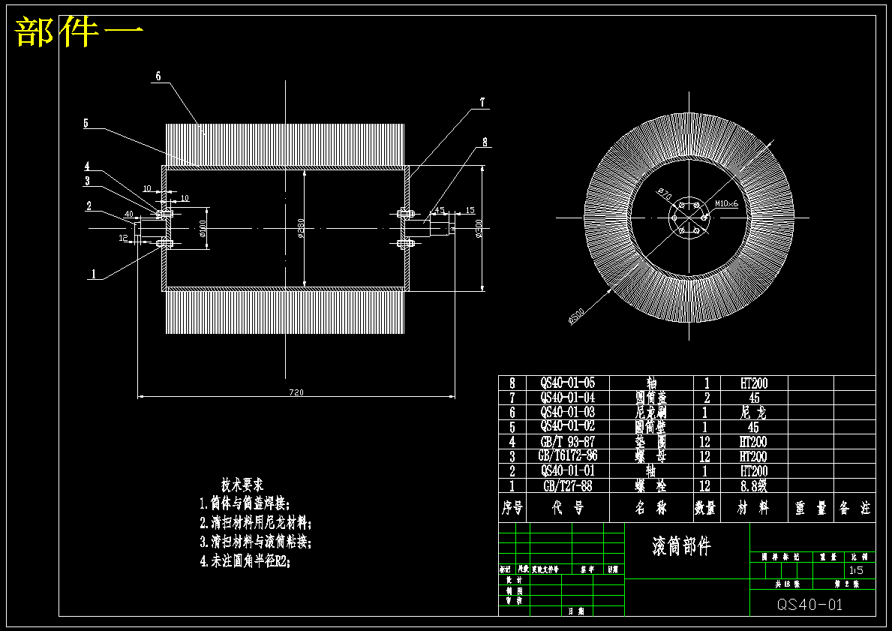The height and width of the screenshot is (631, 892).
Task: Select the diagonal ø500 dimension on brush ring
Action: point(576,317)
